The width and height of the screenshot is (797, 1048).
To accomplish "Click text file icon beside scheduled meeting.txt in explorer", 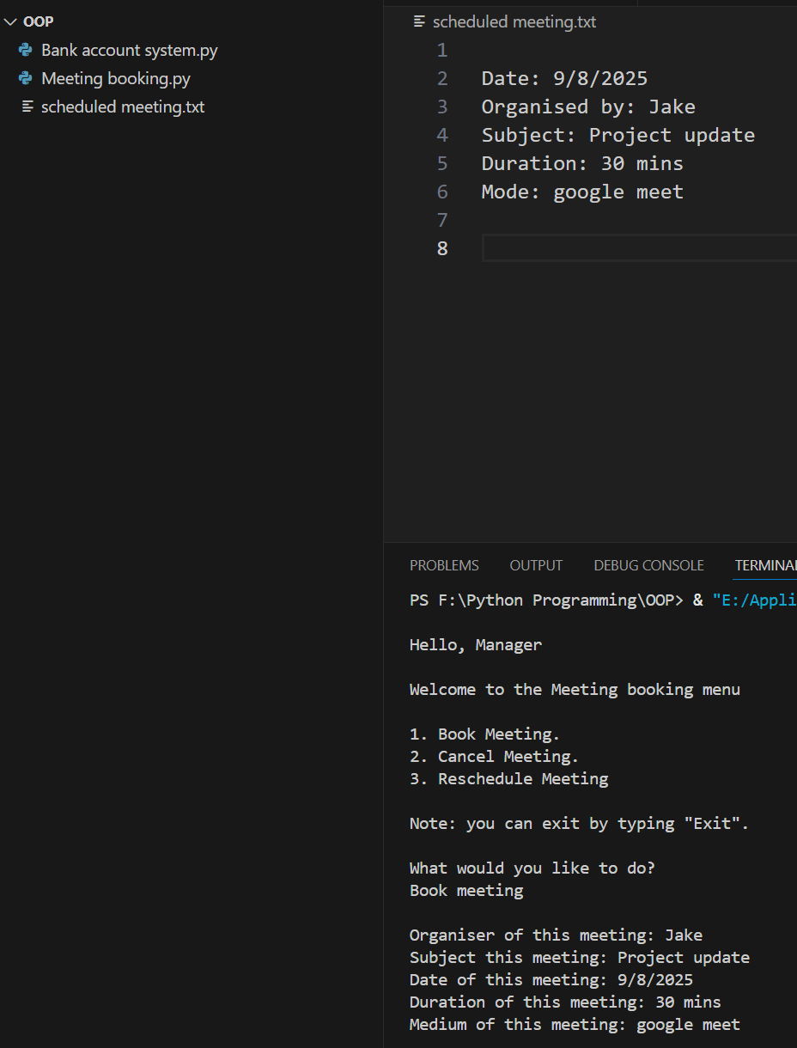I will [27, 107].
